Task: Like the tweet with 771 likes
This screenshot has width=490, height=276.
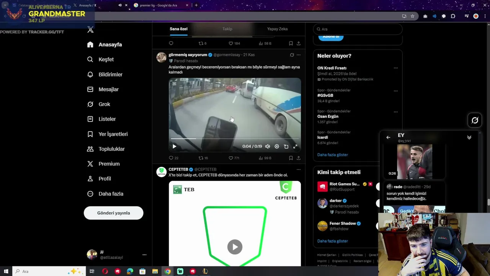Action: click(234, 158)
